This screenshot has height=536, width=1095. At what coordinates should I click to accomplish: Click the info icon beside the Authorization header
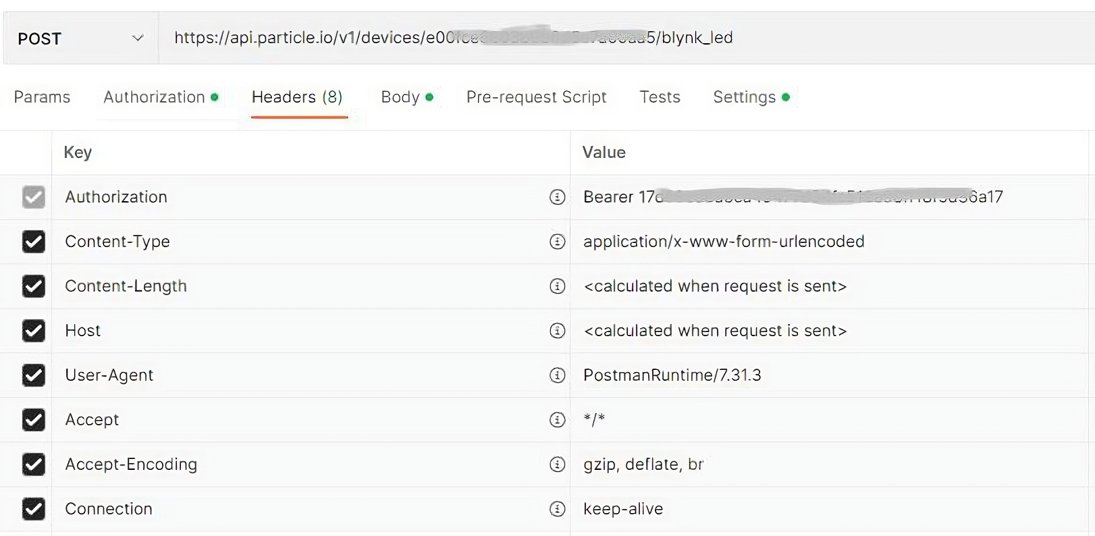(558, 197)
